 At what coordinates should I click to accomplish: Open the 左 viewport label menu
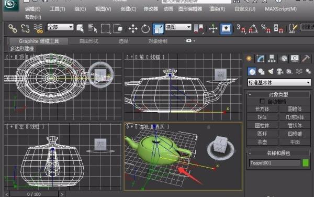[21, 127]
